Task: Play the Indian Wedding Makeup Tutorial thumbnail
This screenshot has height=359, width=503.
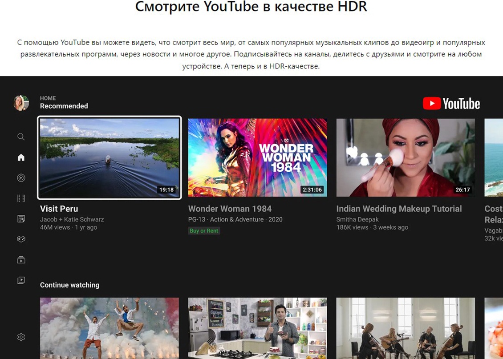Action: [x=405, y=157]
